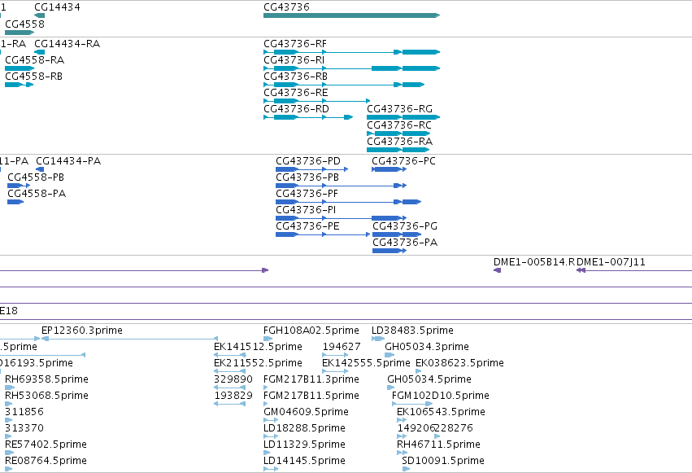
Task: Click protein CG4558-PB label
Action: (36, 177)
